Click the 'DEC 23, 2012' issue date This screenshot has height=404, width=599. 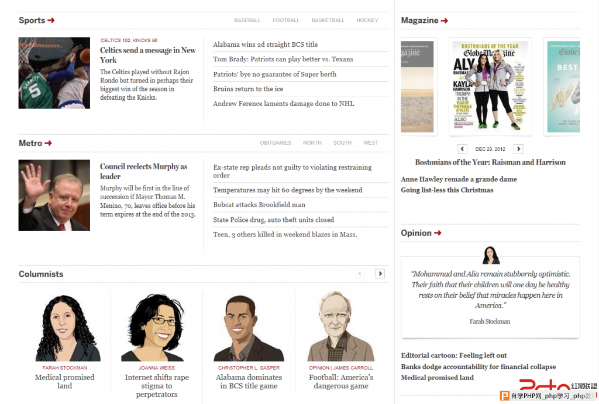click(490, 149)
